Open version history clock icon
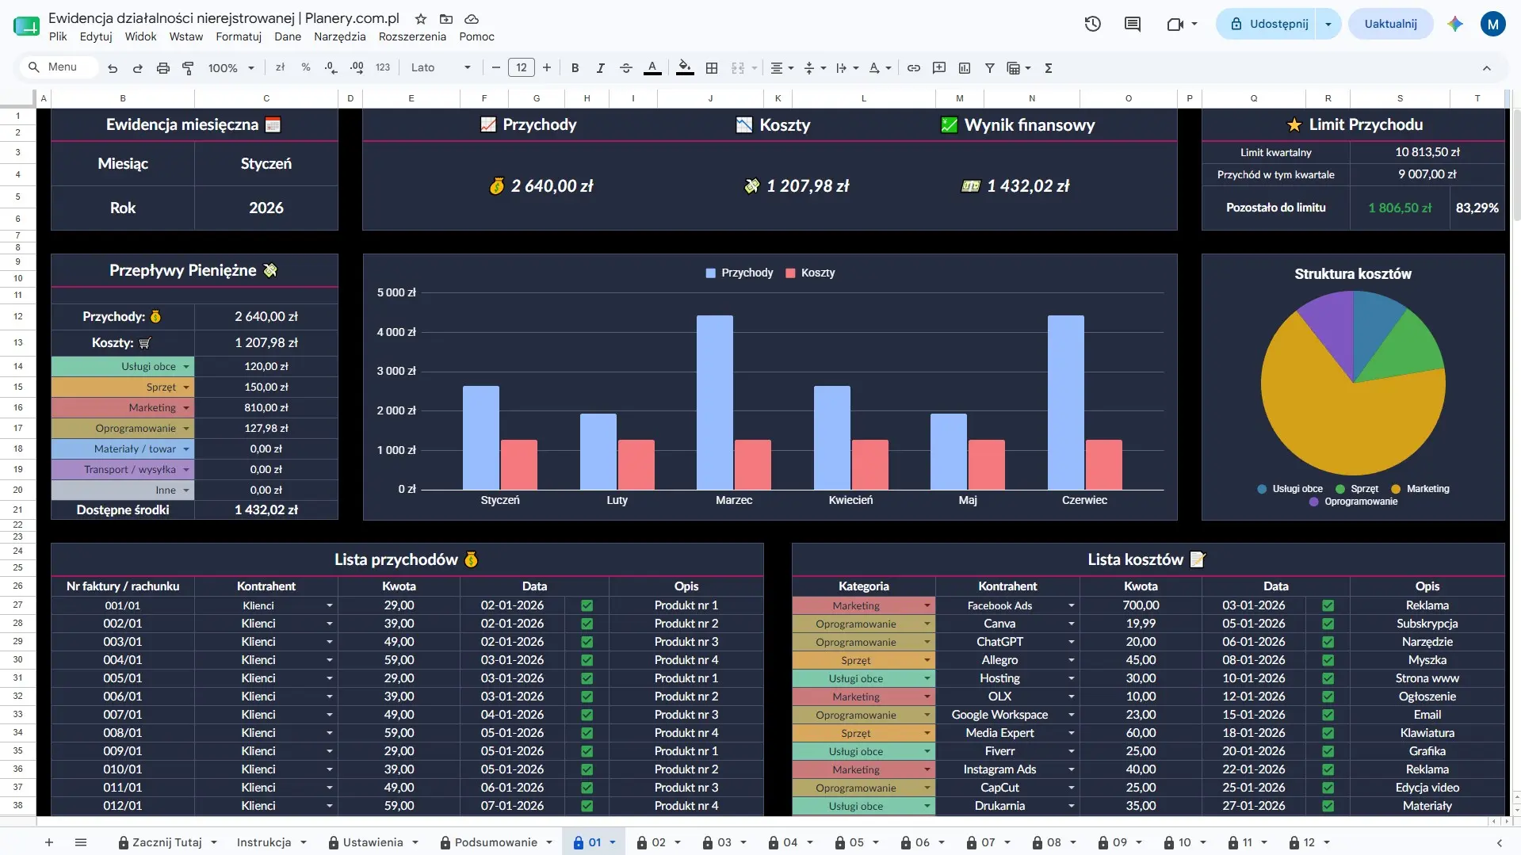The image size is (1521, 855). pos(1093,24)
